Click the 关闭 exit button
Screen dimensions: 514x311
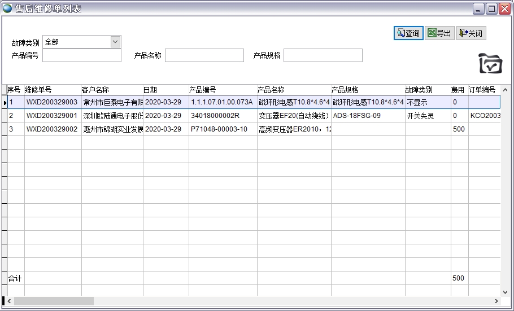pos(471,33)
